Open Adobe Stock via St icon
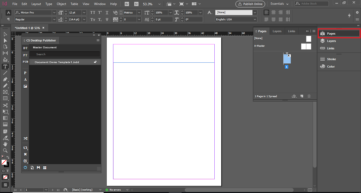Viewport: 361px width, 193px height. [x=136, y=4]
